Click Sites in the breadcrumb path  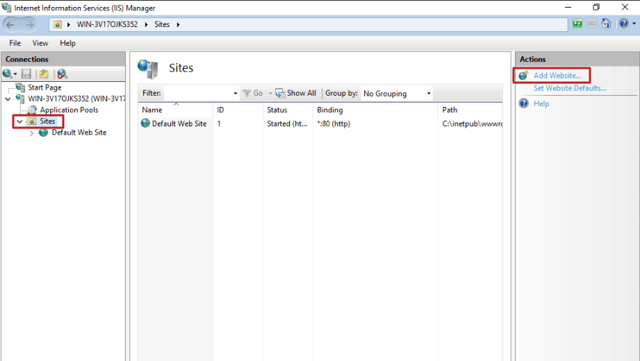point(162,24)
